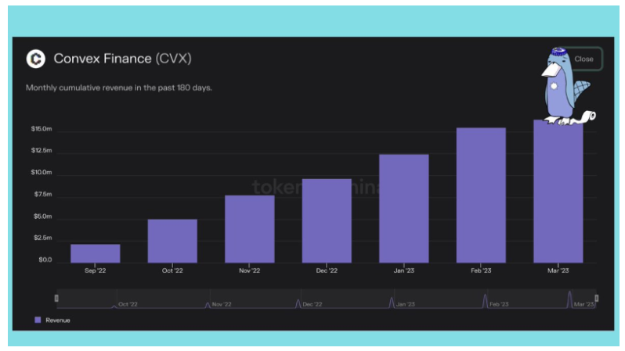Click the $12.5m y-axis label
The image size is (625, 351).
click(x=42, y=150)
